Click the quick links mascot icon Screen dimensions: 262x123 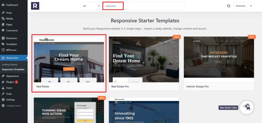(247, 108)
